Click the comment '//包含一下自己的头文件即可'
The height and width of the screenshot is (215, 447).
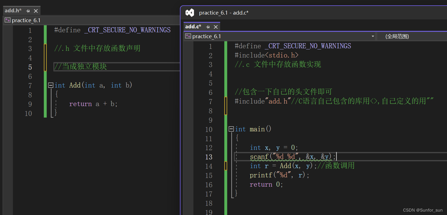coord(283,92)
